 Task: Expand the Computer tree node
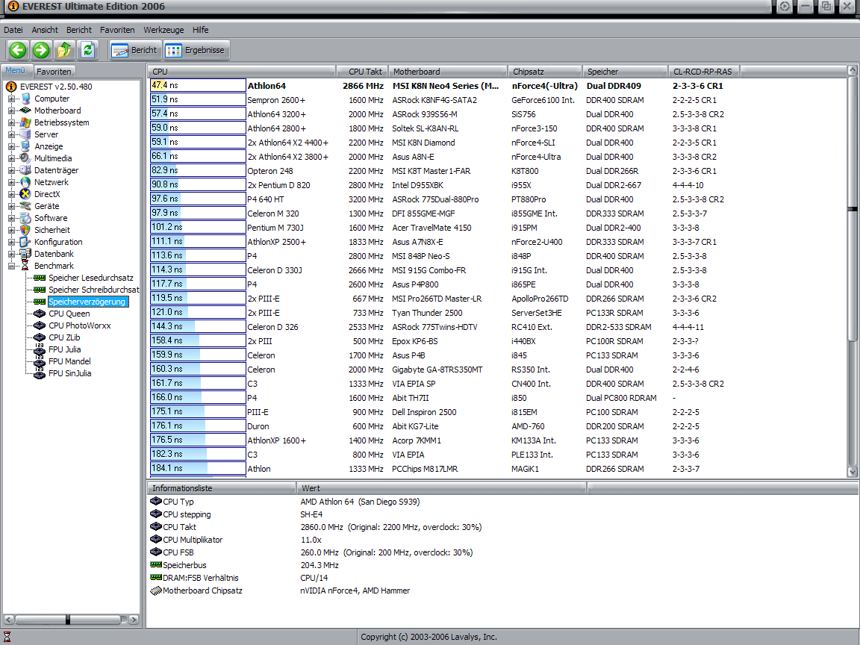(x=11, y=99)
